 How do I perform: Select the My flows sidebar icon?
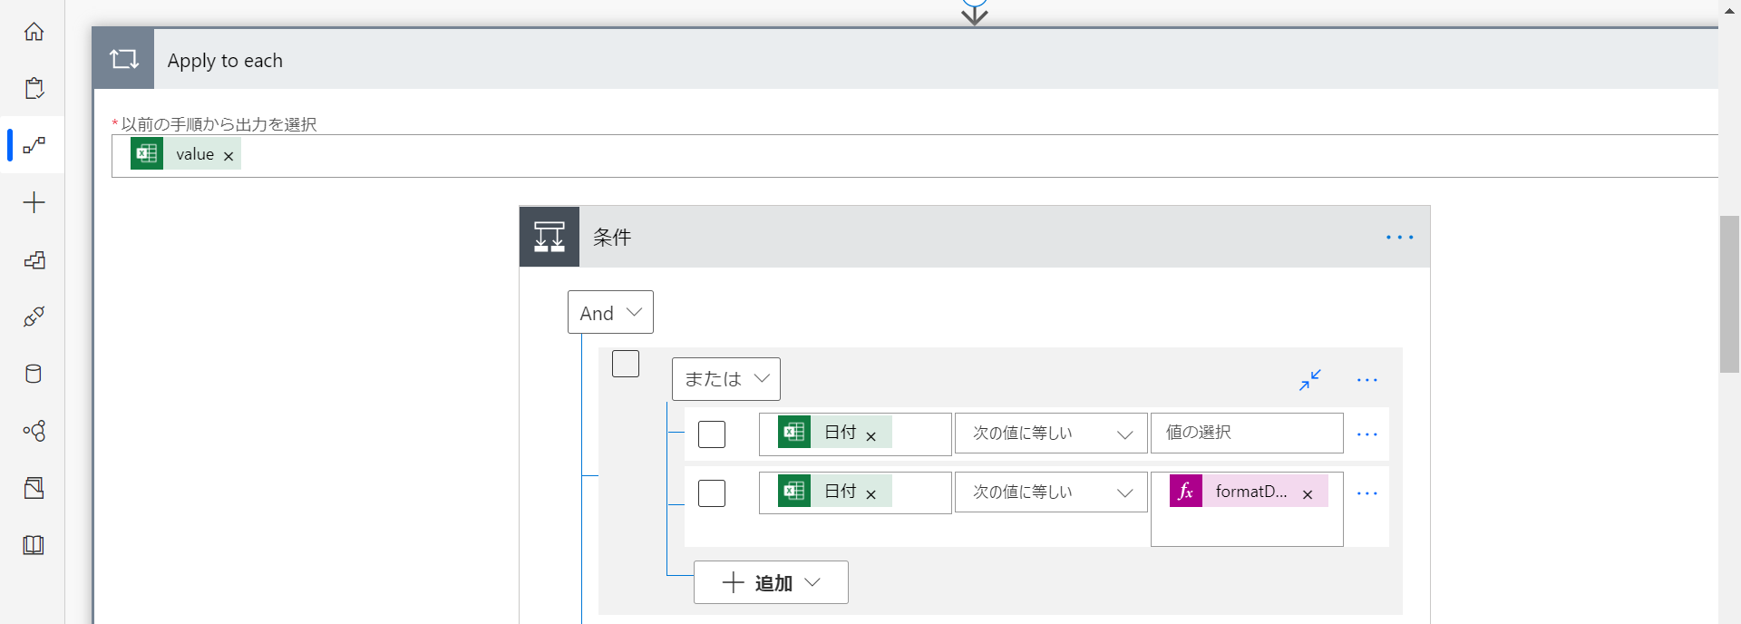point(34,145)
